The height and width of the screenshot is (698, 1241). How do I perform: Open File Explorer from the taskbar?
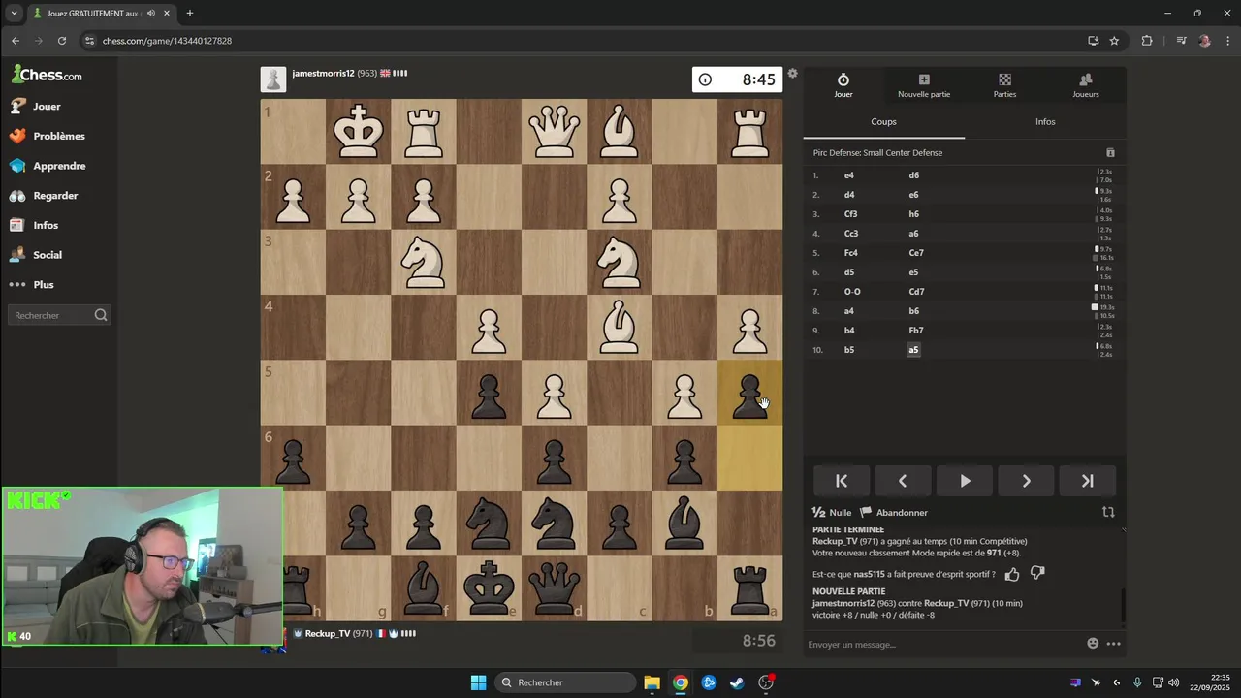pyautogui.click(x=652, y=682)
